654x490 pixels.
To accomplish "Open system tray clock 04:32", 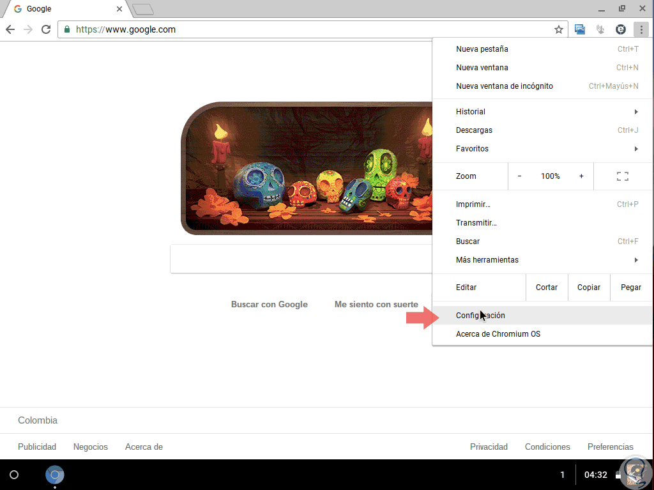I will click(x=596, y=475).
